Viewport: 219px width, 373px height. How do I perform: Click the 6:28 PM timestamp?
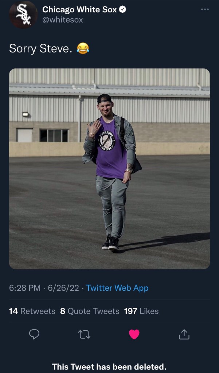point(25,288)
